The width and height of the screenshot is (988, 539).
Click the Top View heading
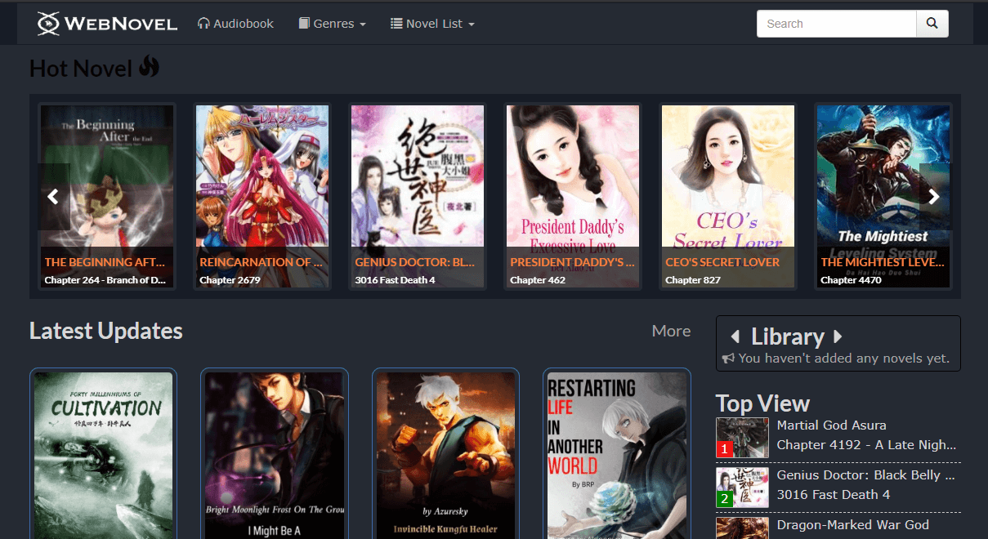point(762,403)
